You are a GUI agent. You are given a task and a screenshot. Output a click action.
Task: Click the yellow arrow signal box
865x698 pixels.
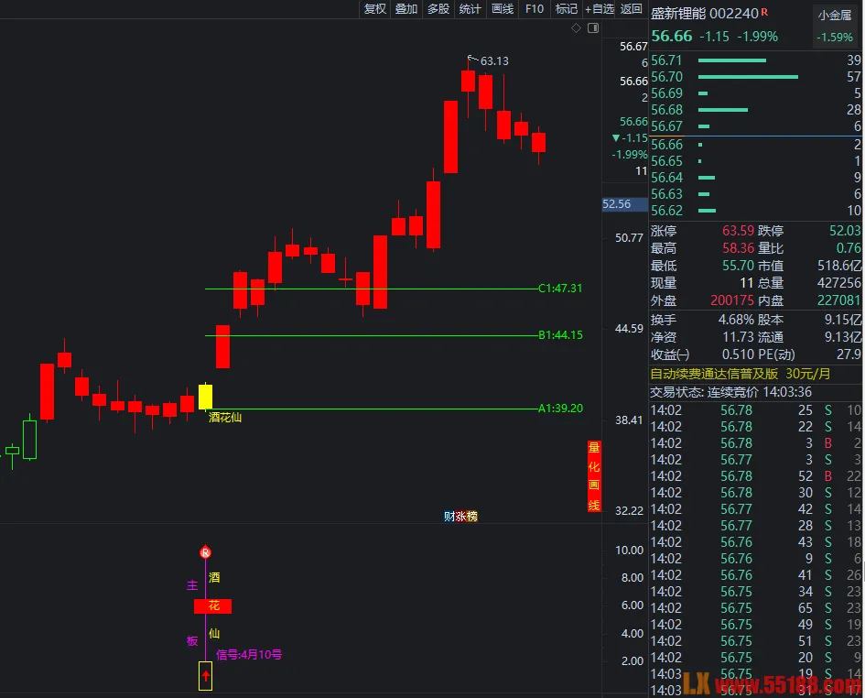tap(205, 675)
